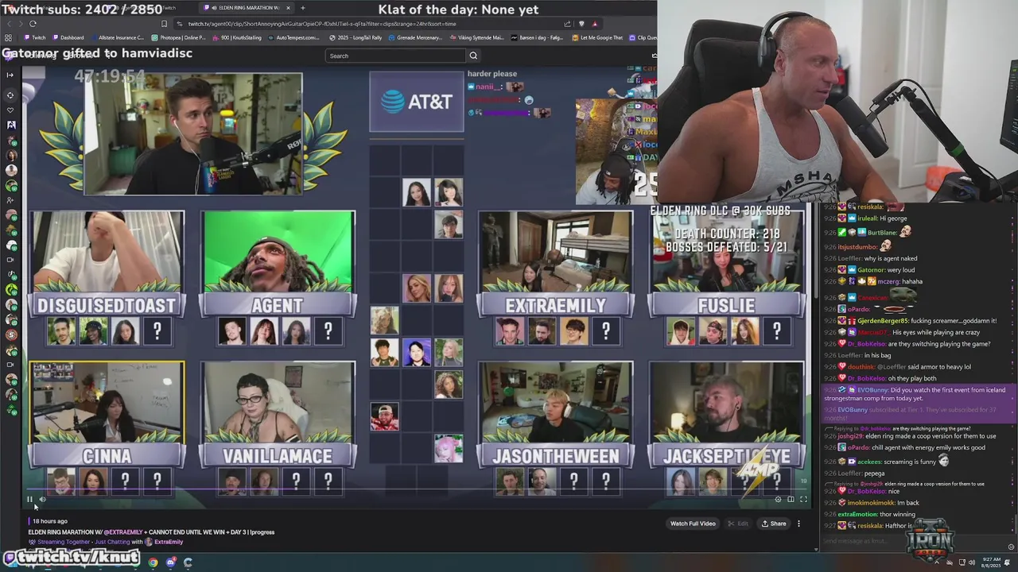Click the AT&T sponsor logo in the clip
1018x572 pixels.
coord(416,102)
